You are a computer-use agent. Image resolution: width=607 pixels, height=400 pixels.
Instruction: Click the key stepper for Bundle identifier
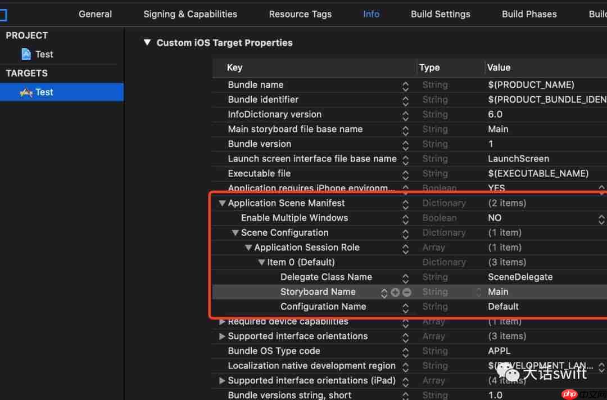405,100
